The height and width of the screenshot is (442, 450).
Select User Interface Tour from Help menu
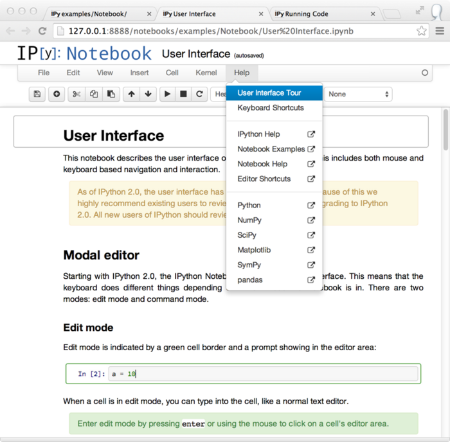pos(269,93)
